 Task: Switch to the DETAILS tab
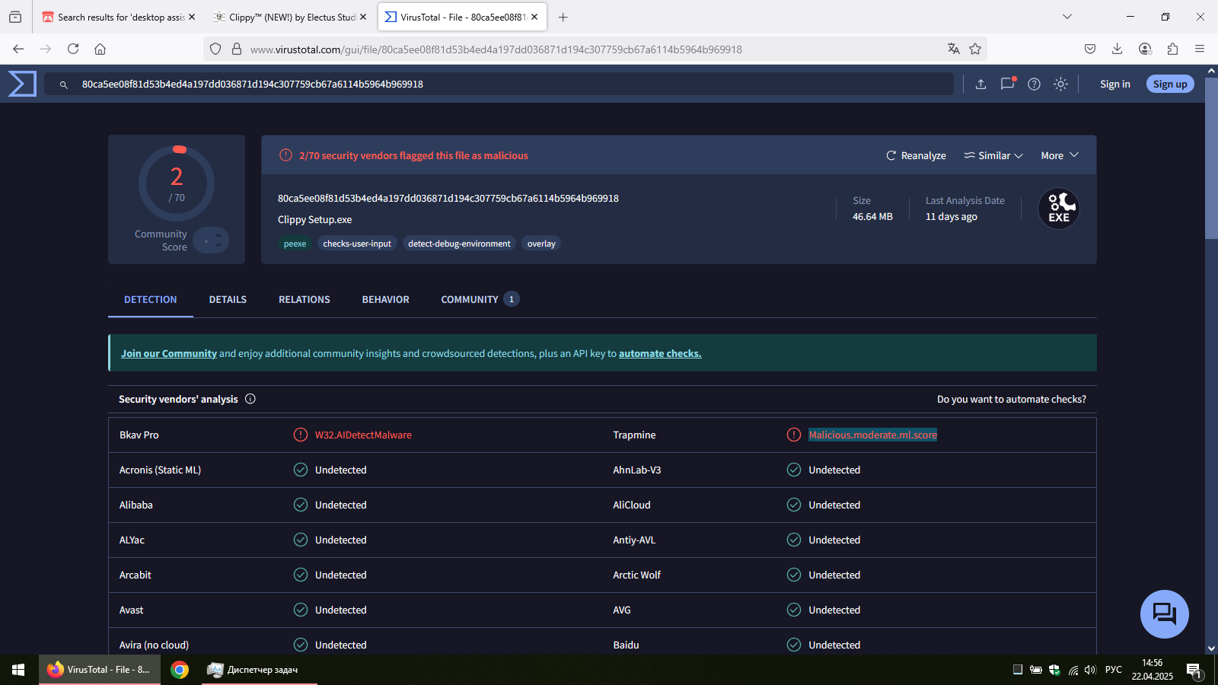(228, 299)
